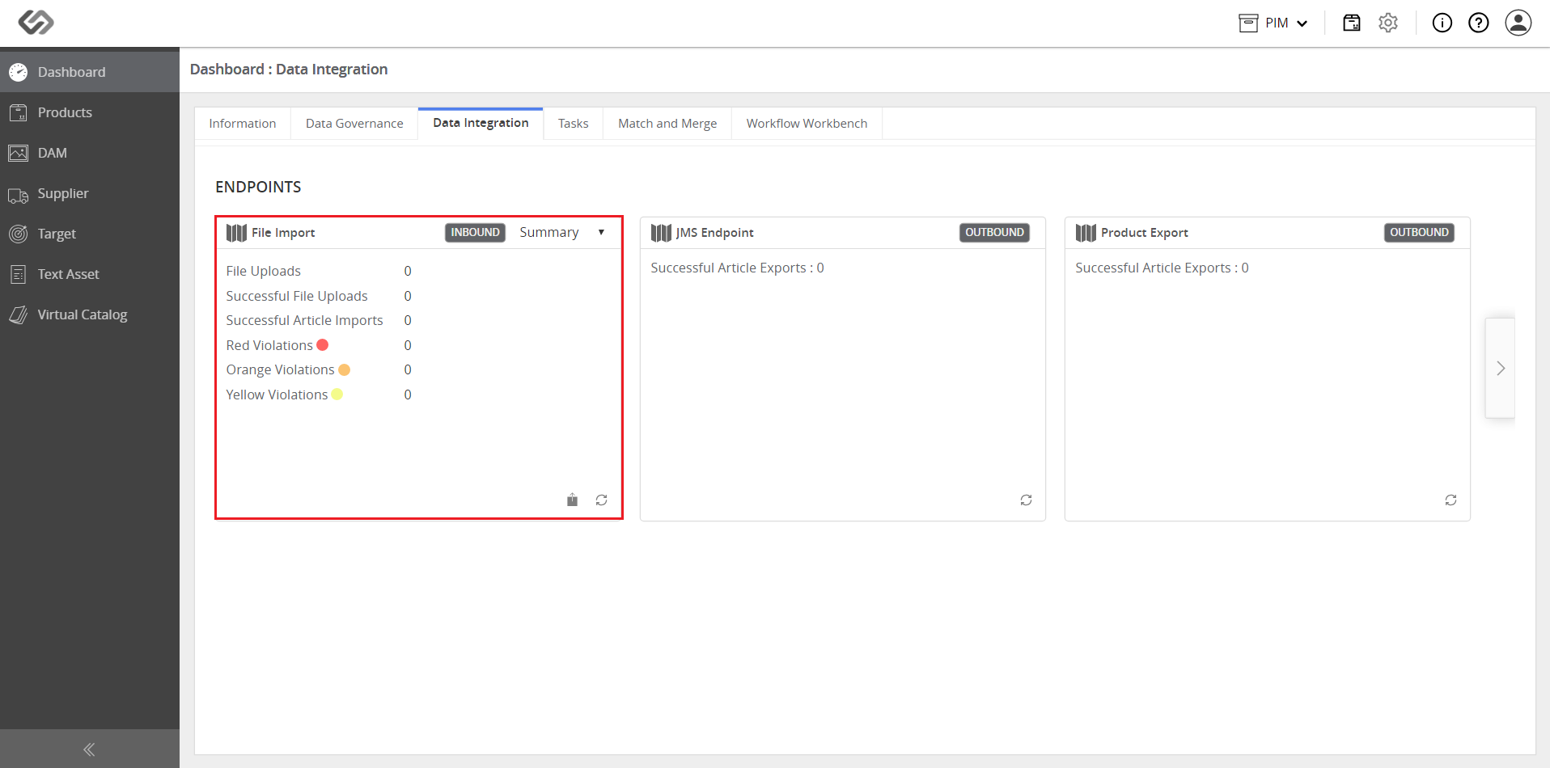Open the Workflow Workbench tab
This screenshot has width=1550, height=768.
pos(807,124)
